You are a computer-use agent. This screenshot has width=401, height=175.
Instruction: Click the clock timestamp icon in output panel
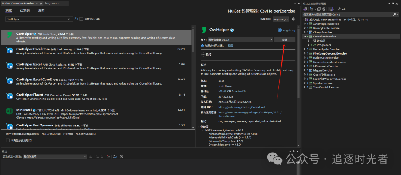click(121, 157)
